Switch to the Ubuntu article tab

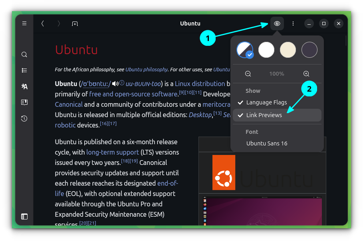(x=190, y=24)
